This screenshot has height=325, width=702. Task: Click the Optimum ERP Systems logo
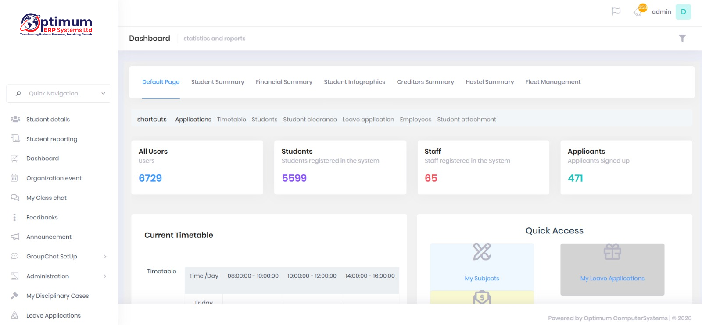56,25
